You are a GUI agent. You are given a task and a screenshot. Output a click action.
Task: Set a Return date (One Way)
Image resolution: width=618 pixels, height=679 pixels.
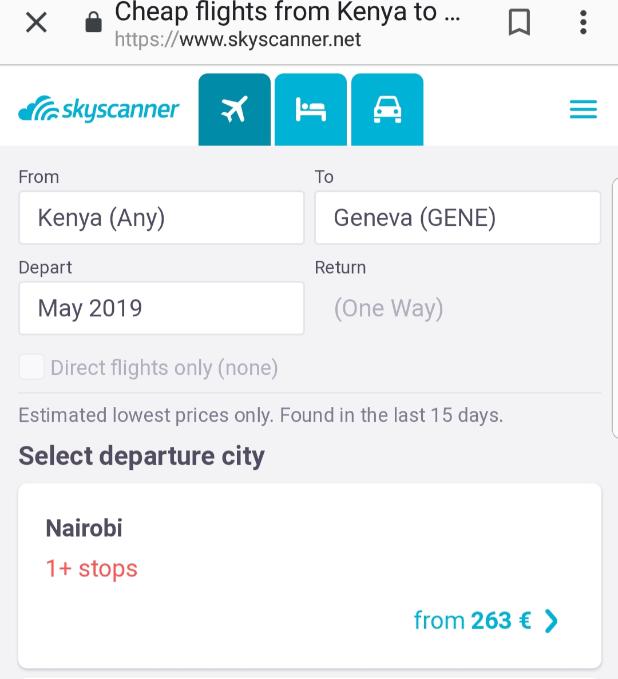tap(389, 308)
